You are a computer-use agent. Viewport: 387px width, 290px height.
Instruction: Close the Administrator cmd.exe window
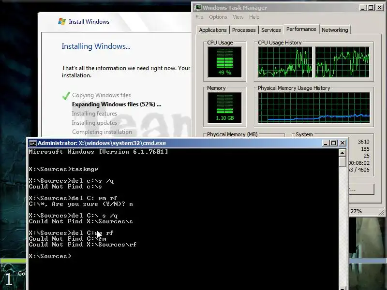click(x=342, y=143)
